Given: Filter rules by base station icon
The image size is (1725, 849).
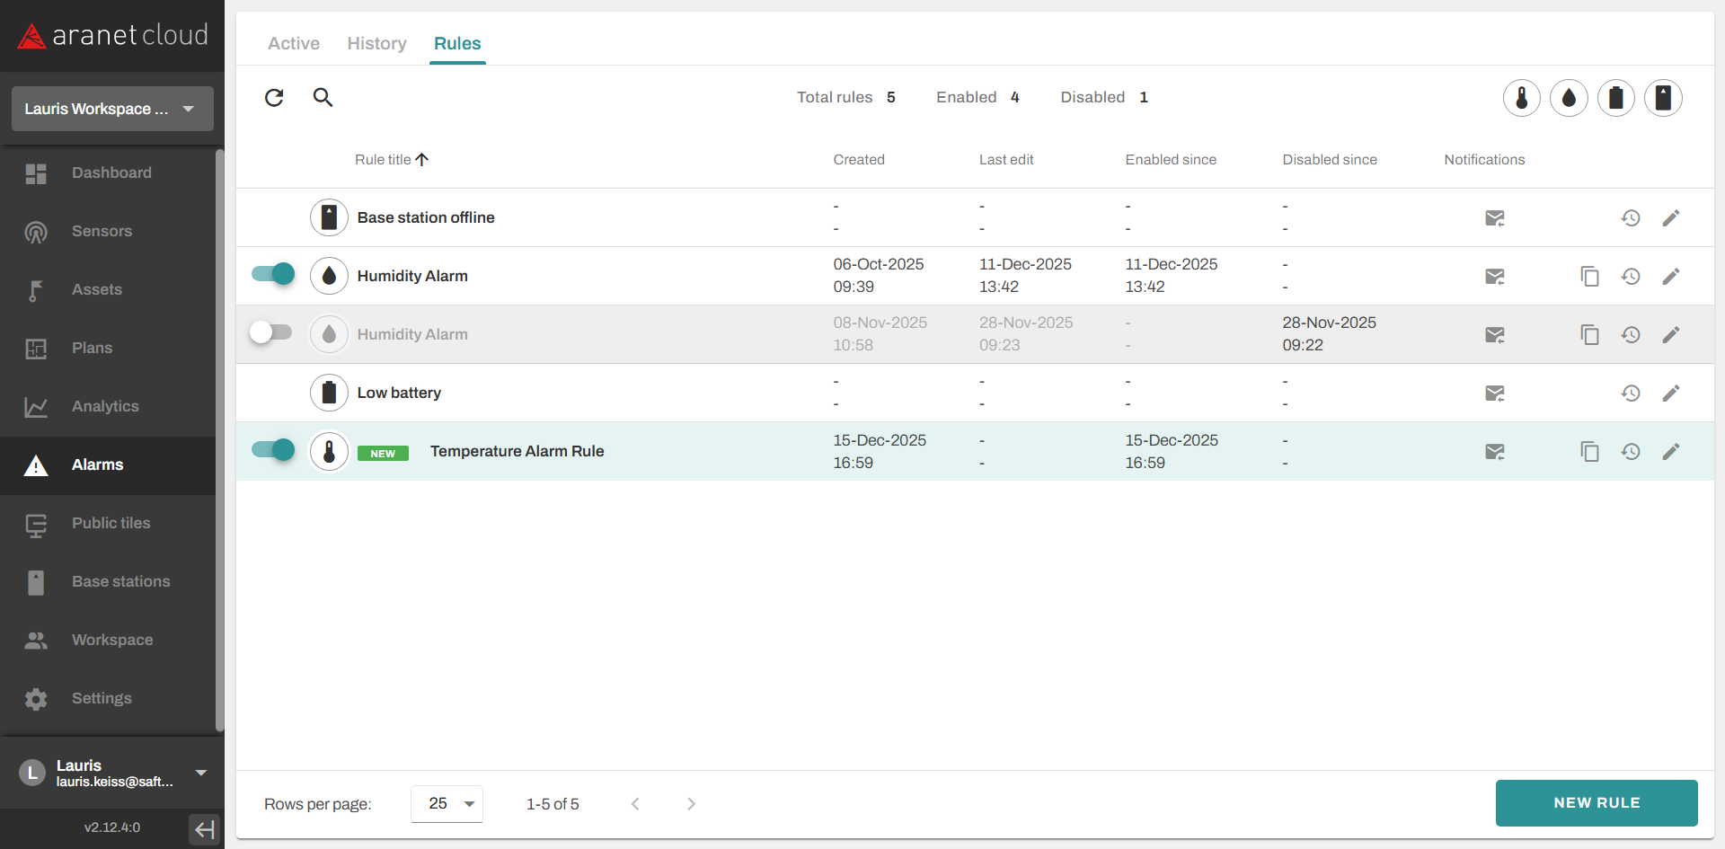Looking at the screenshot, I should tap(1663, 98).
